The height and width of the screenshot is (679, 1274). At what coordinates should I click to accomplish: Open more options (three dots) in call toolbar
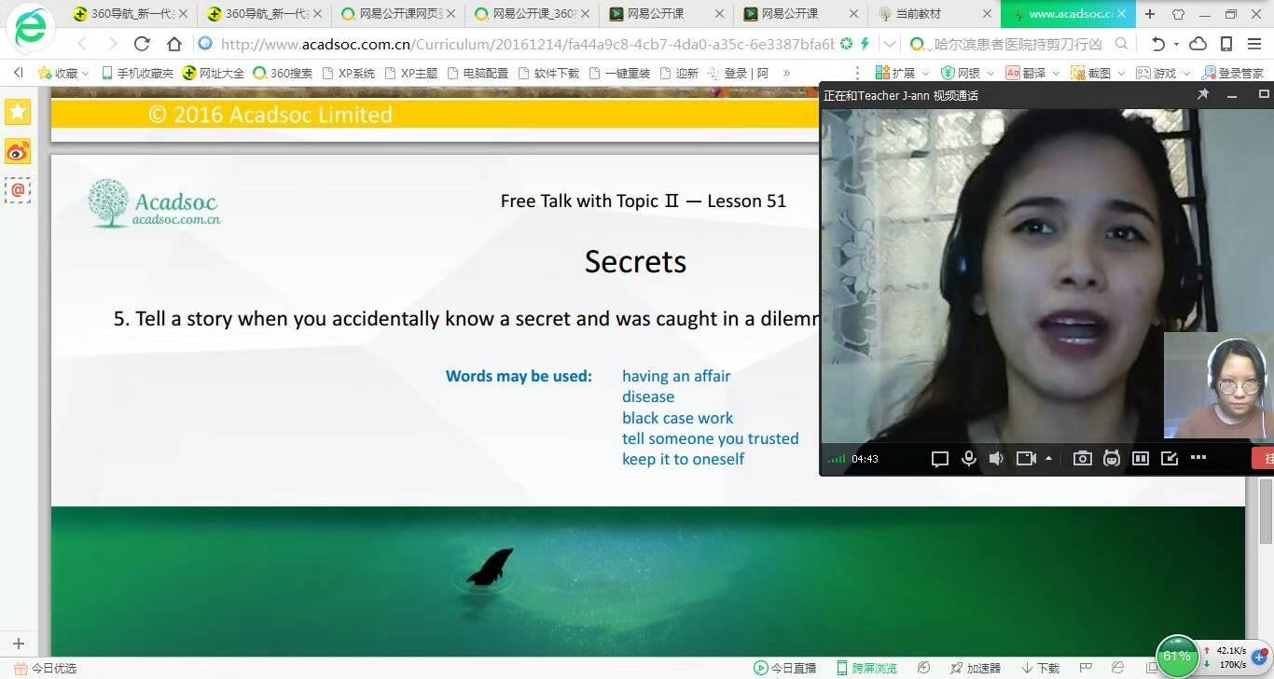click(1198, 458)
